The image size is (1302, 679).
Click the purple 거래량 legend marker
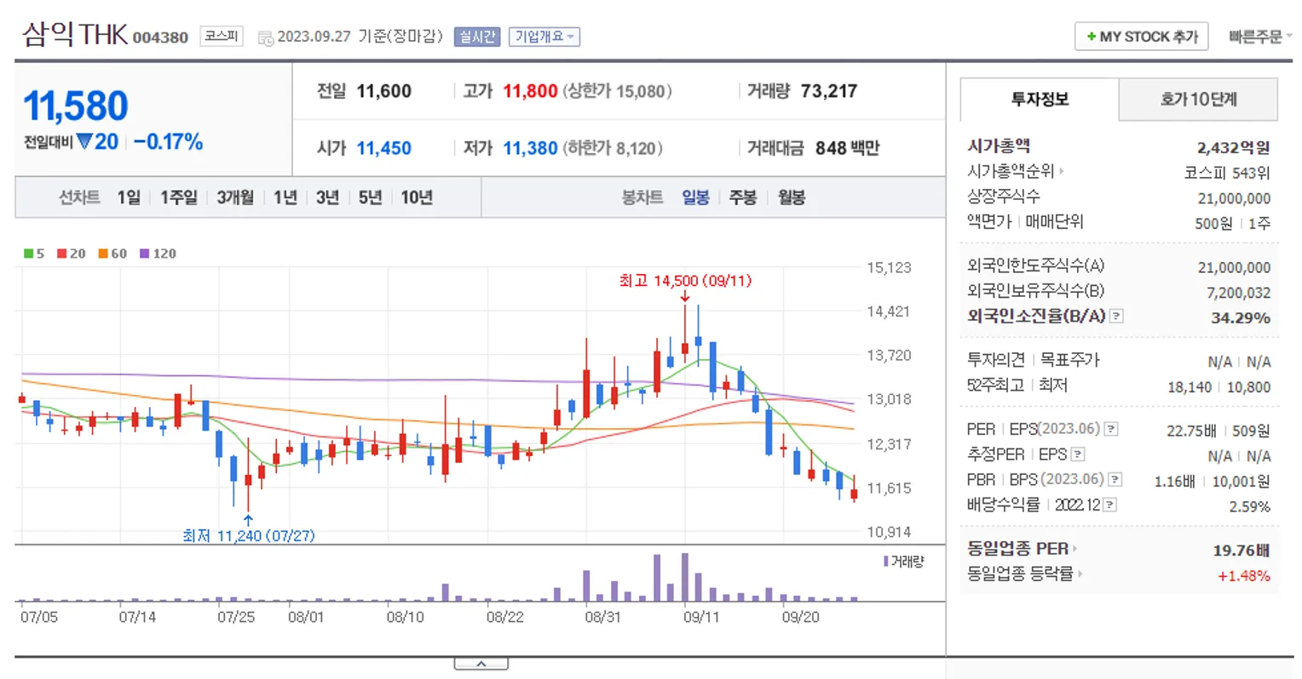tap(886, 562)
